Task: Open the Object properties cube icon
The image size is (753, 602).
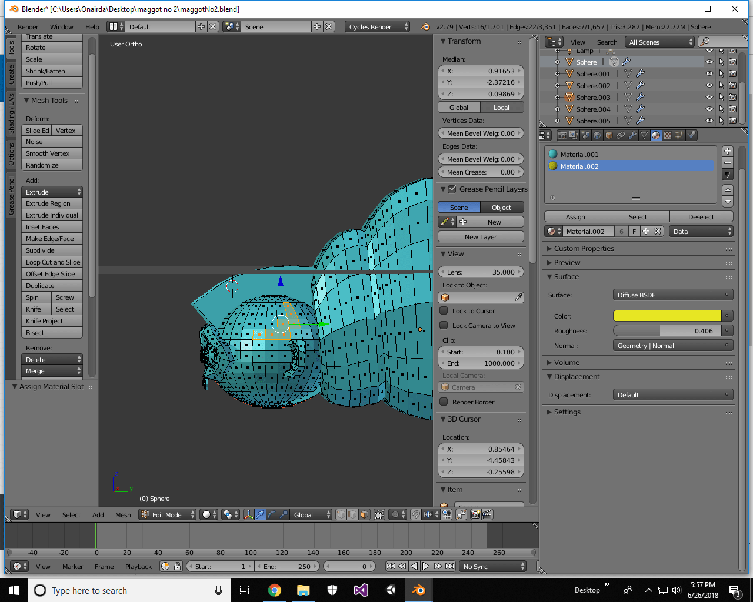Action: pos(609,135)
